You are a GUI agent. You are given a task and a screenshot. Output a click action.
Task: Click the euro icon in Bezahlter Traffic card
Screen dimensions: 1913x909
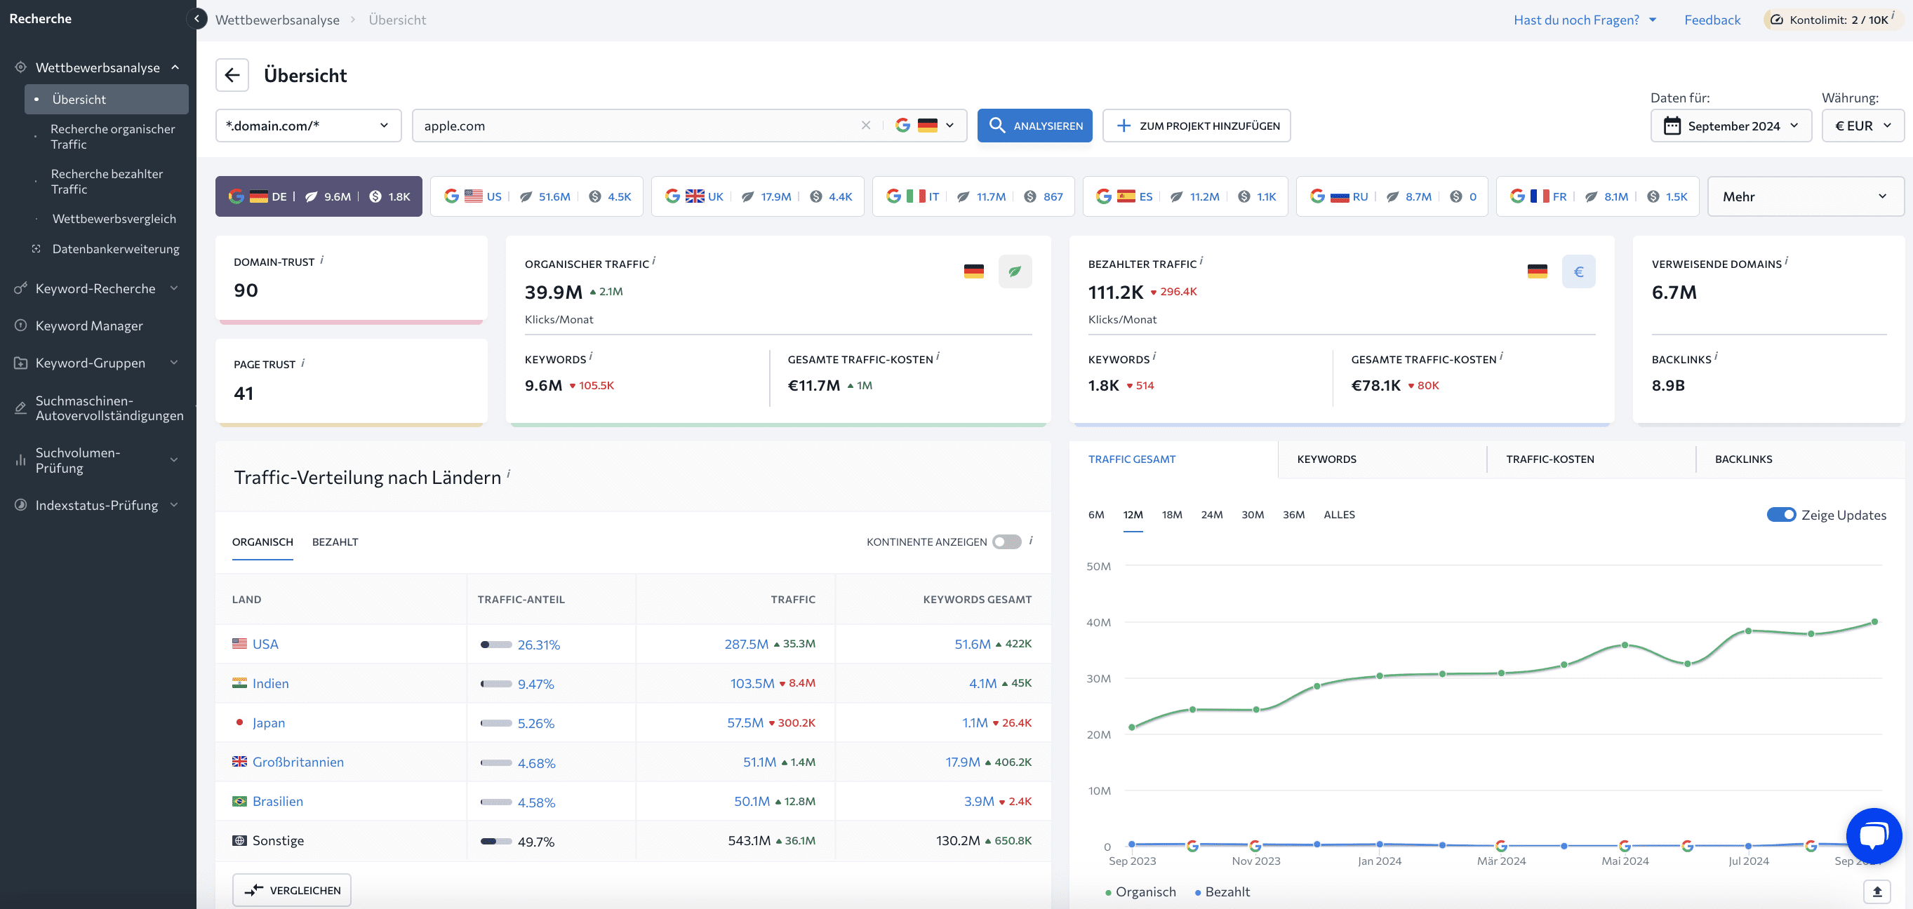click(1578, 271)
